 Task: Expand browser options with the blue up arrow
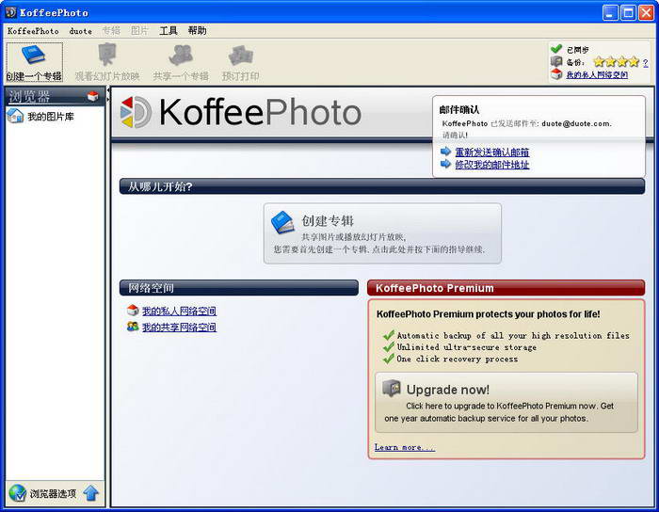click(x=90, y=493)
